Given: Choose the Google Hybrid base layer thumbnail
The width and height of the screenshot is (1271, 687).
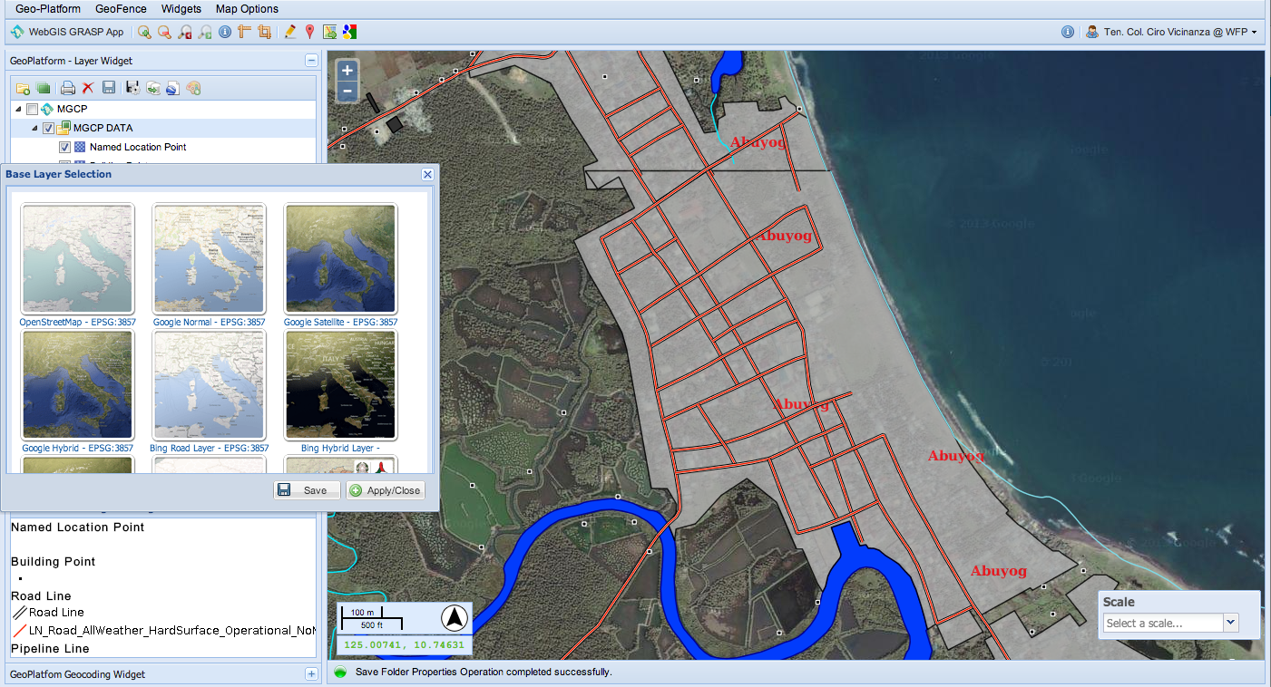Looking at the screenshot, I should coord(77,385).
